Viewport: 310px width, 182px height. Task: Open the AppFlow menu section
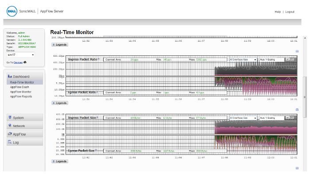click(x=25, y=134)
